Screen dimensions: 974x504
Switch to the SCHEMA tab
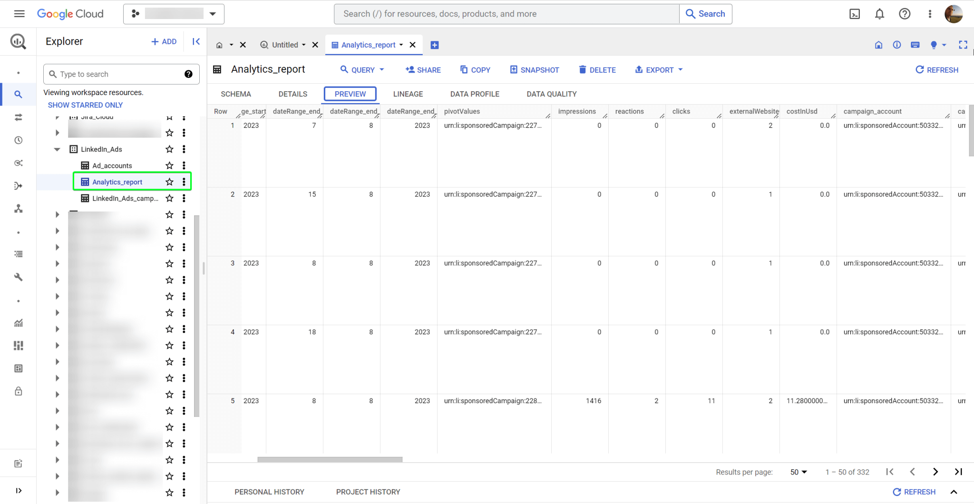pos(235,94)
